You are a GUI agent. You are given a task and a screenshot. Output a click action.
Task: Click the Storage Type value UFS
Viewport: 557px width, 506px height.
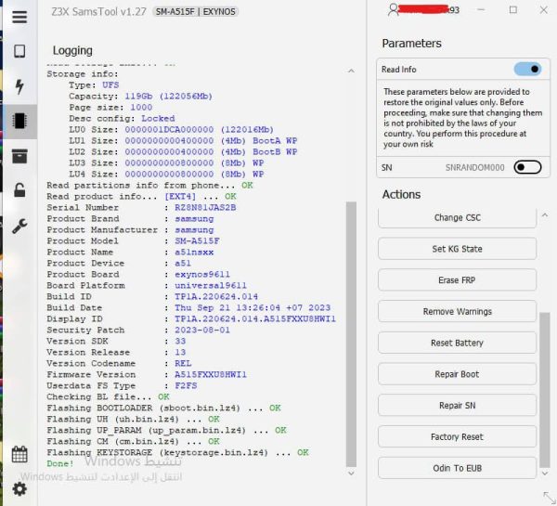point(110,85)
